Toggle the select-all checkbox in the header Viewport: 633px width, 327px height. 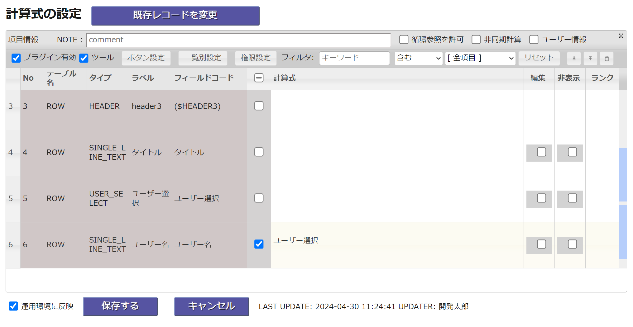pos(259,78)
